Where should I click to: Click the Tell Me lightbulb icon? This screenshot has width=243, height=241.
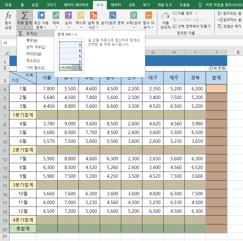(x=200, y=5)
